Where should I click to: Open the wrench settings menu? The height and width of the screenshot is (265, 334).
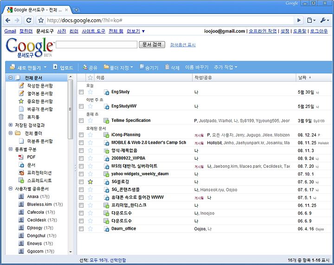325,20
